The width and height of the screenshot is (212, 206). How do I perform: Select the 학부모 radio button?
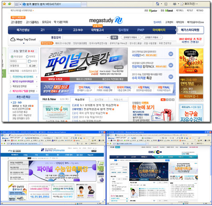pyautogui.click(x=27, y=56)
